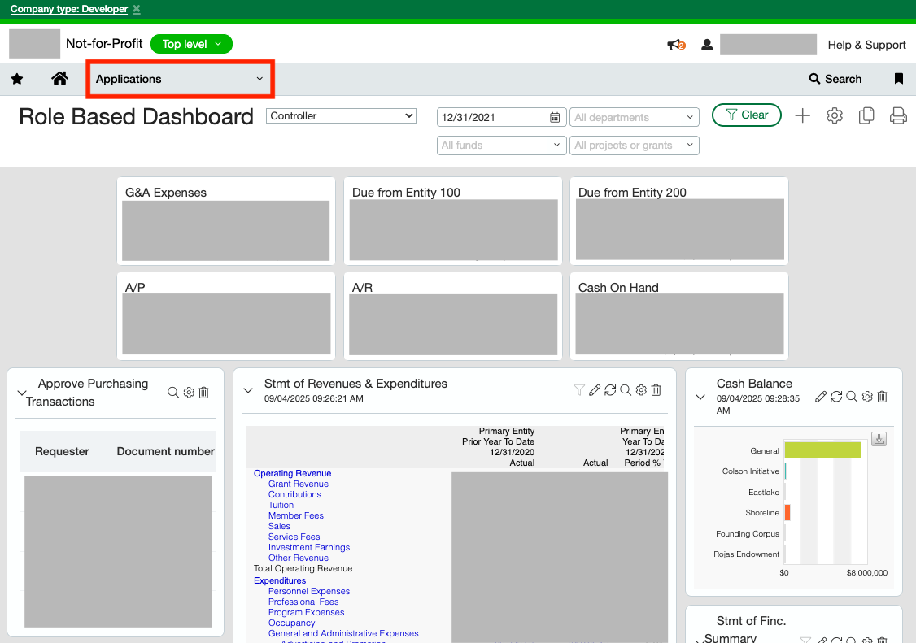
Task: Remove the Company type: Developer tag
Action: pos(137,9)
